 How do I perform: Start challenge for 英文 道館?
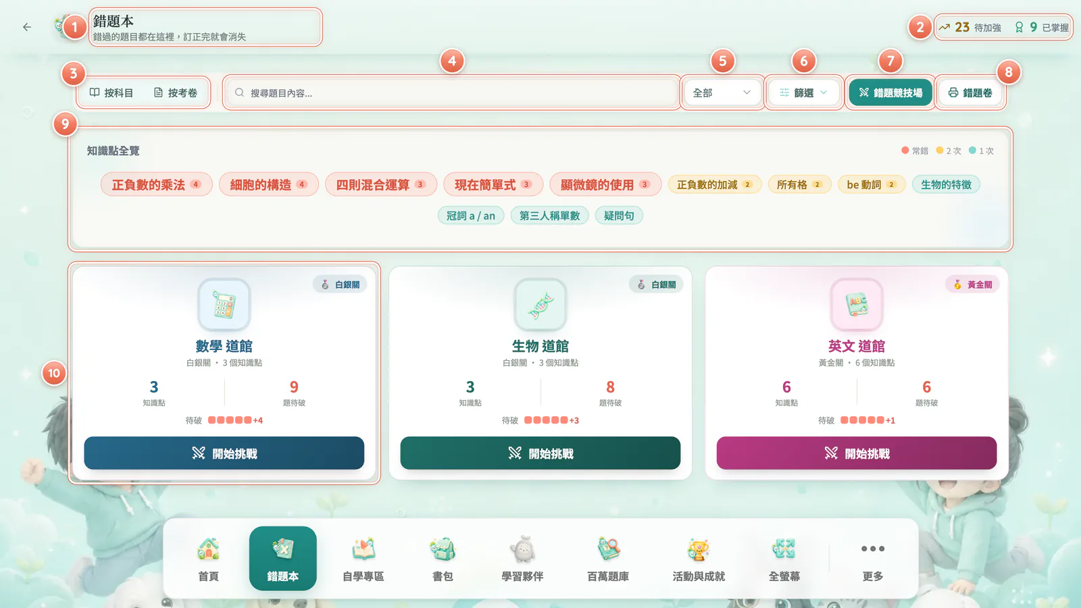[x=857, y=453]
